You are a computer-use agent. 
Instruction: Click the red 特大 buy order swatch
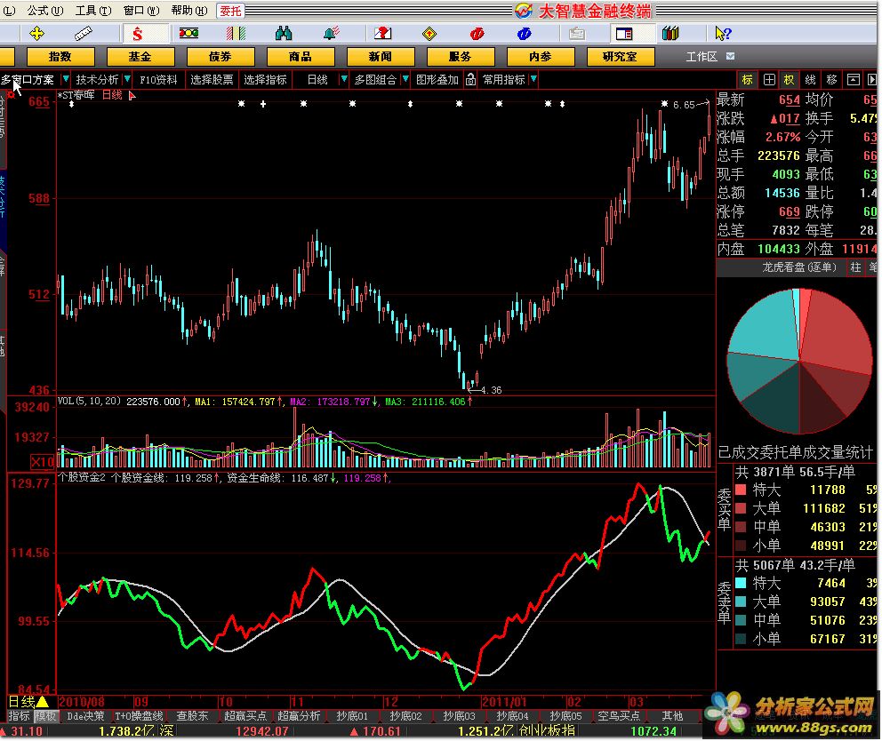point(741,490)
